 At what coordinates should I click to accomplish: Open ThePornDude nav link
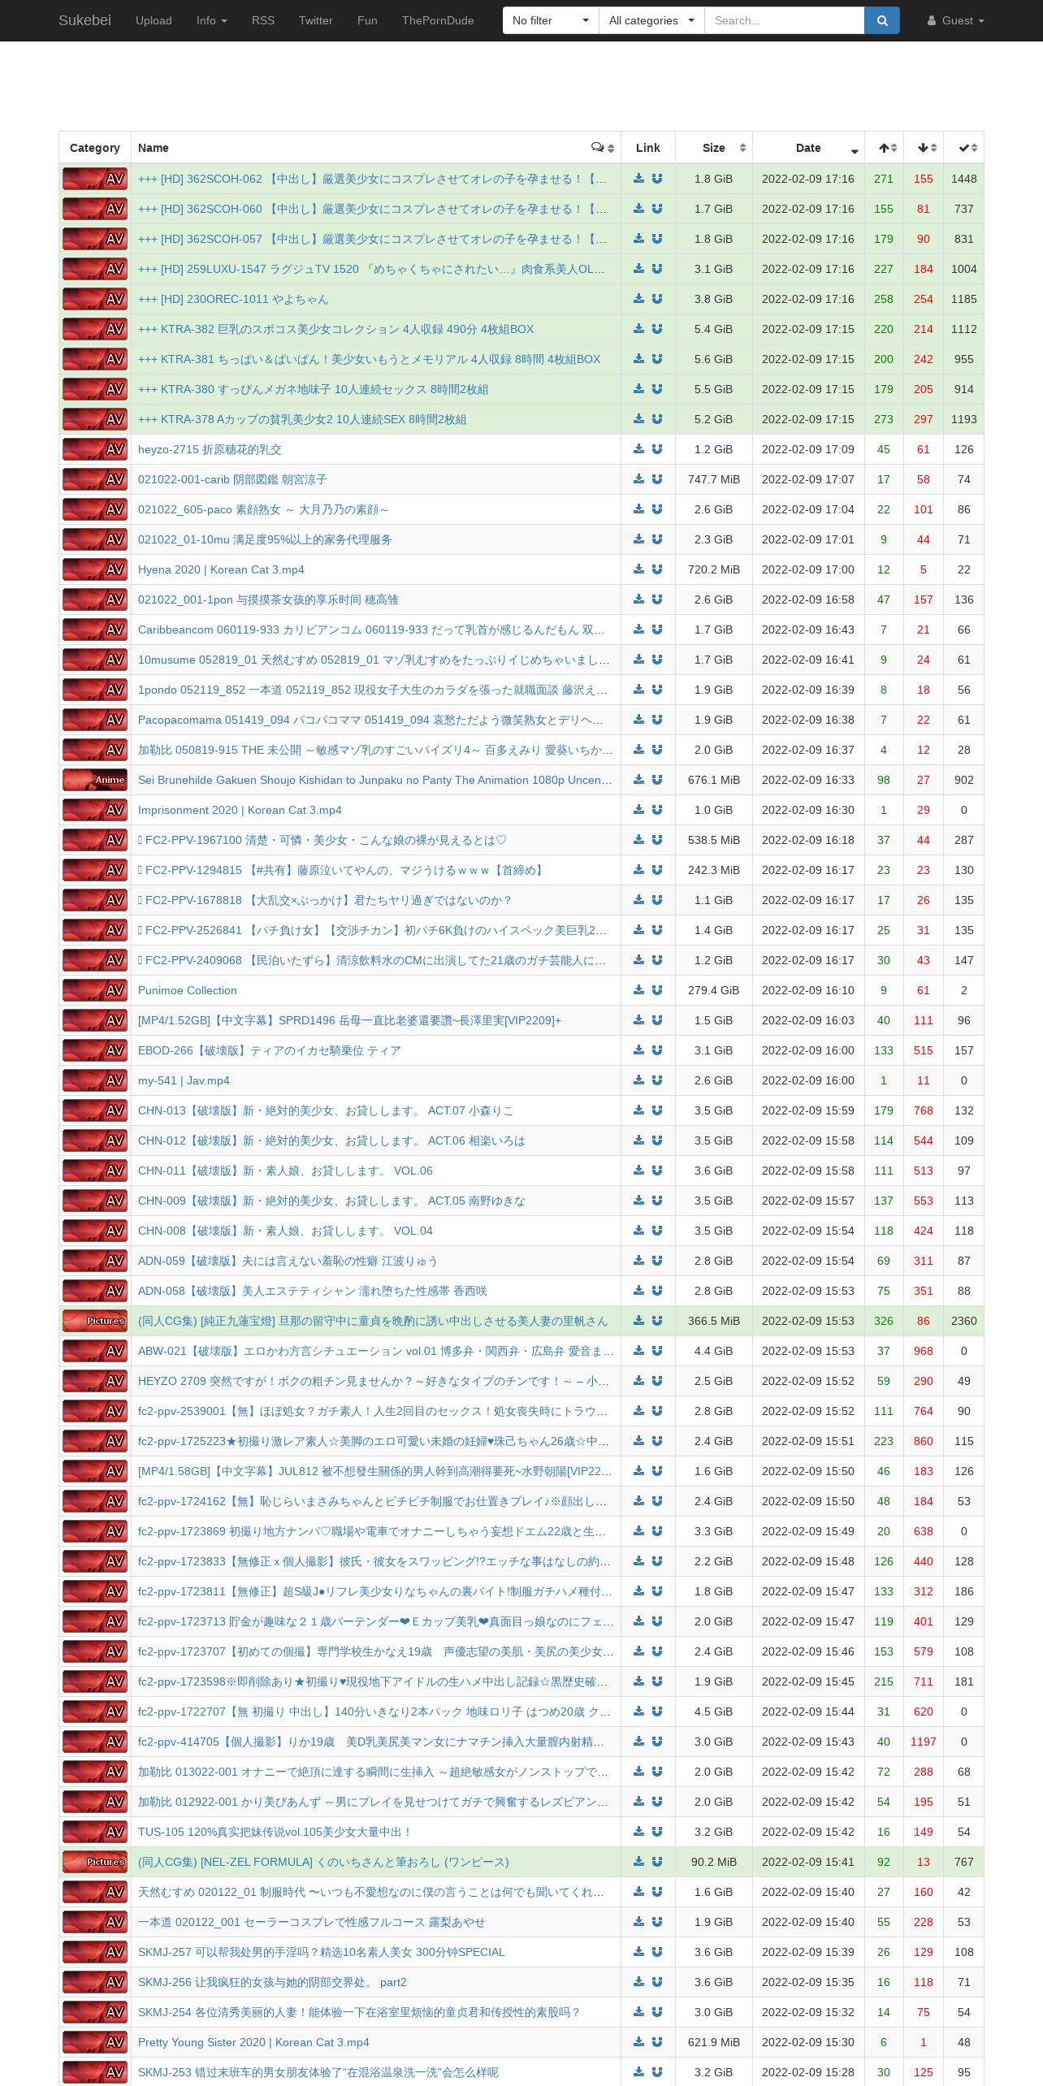438,20
